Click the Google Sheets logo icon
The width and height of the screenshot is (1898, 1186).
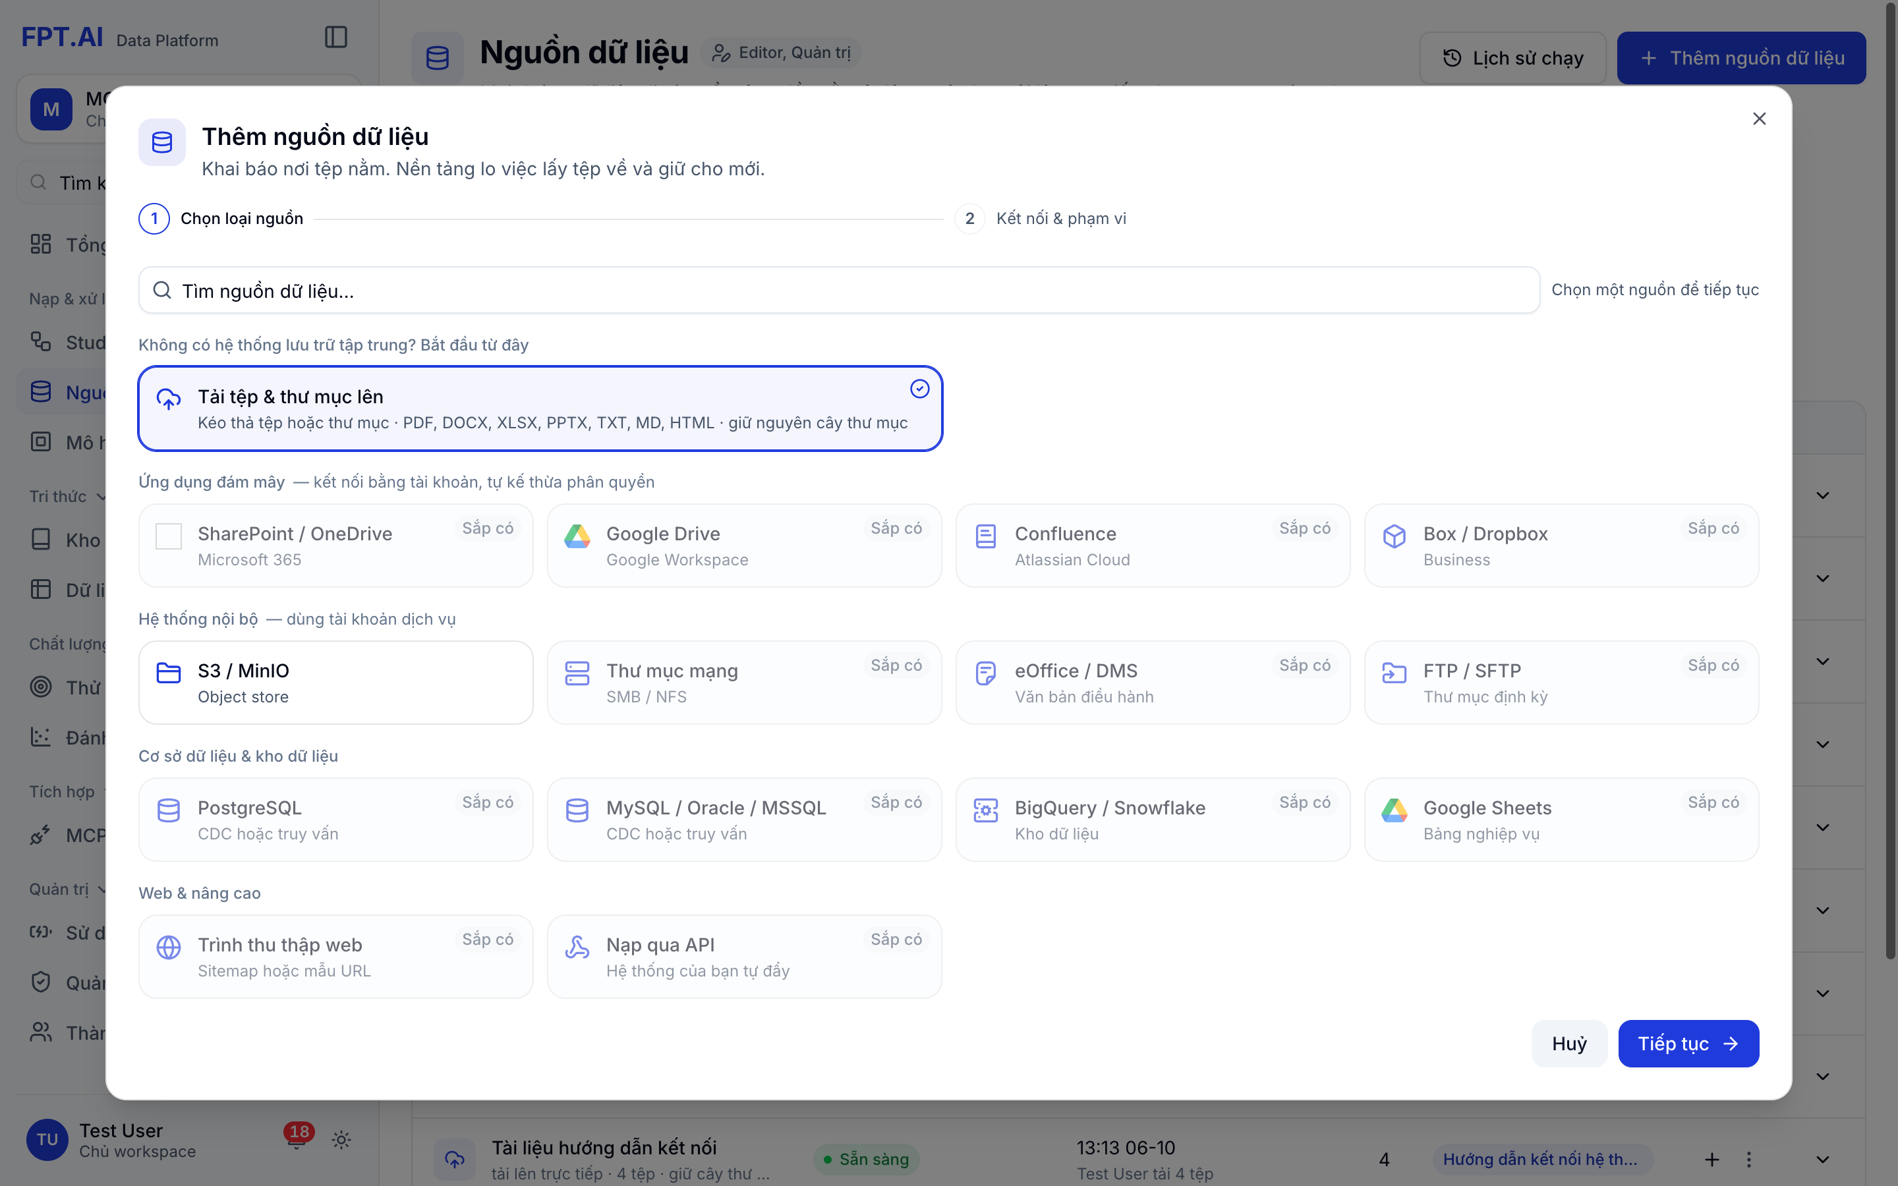(x=1395, y=810)
